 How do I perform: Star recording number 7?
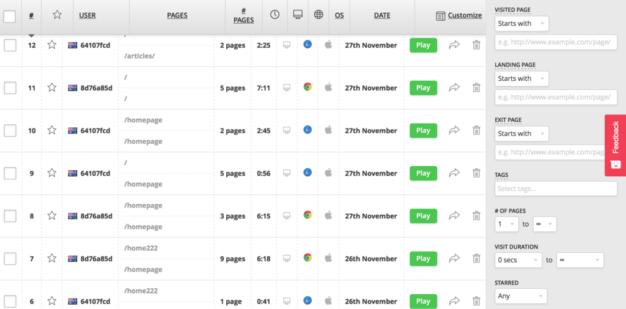click(51, 259)
